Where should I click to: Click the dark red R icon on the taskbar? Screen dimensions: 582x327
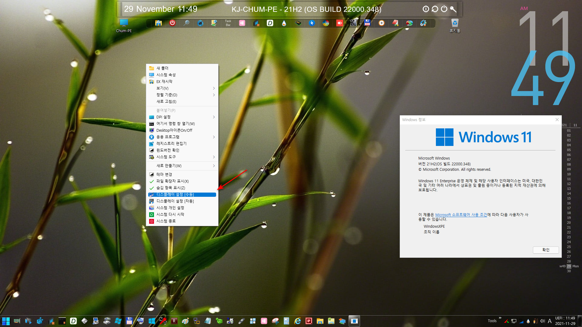(174, 321)
